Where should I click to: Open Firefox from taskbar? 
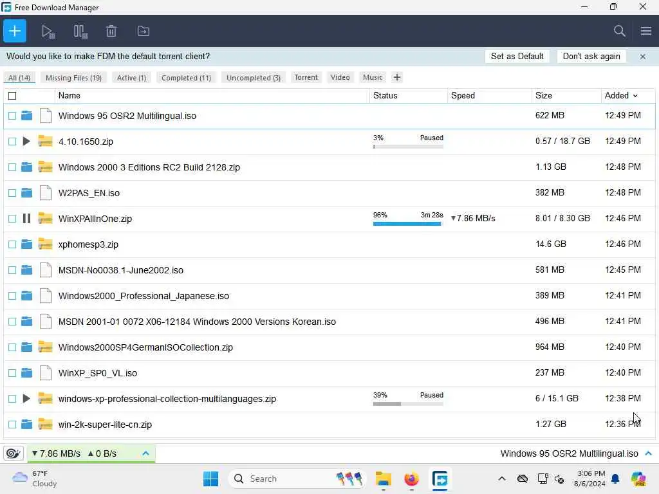(x=411, y=479)
